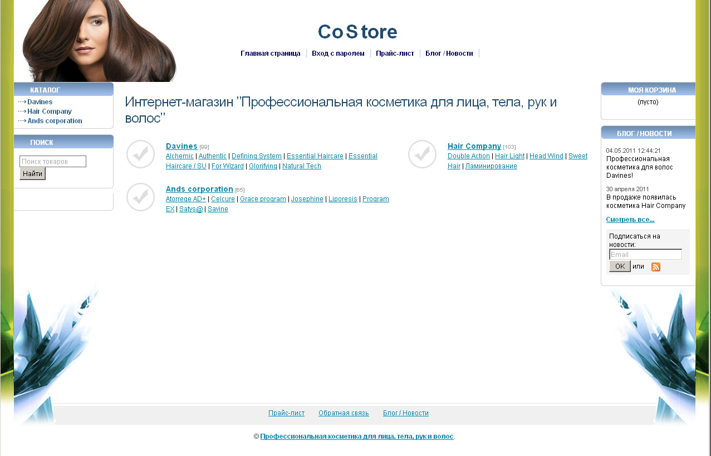Open Прайс-лист from the top navigation
The width and height of the screenshot is (711, 456).
point(395,53)
